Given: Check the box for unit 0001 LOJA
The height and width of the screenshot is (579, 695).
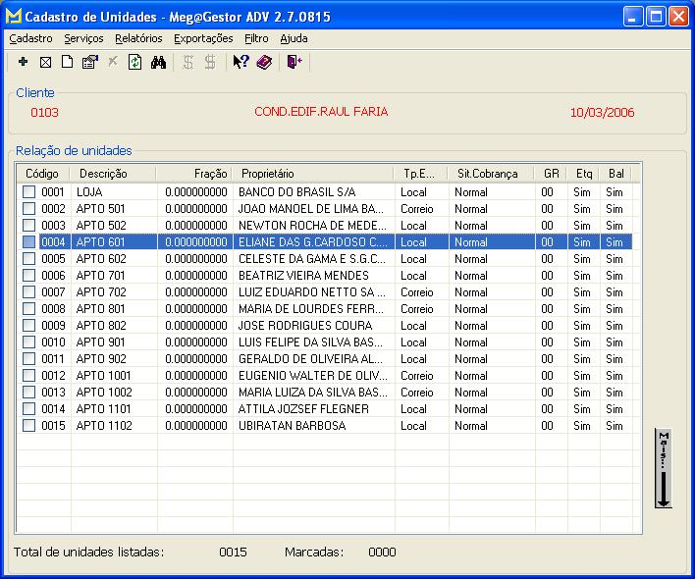Looking at the screenshot, I should (29, 192).
